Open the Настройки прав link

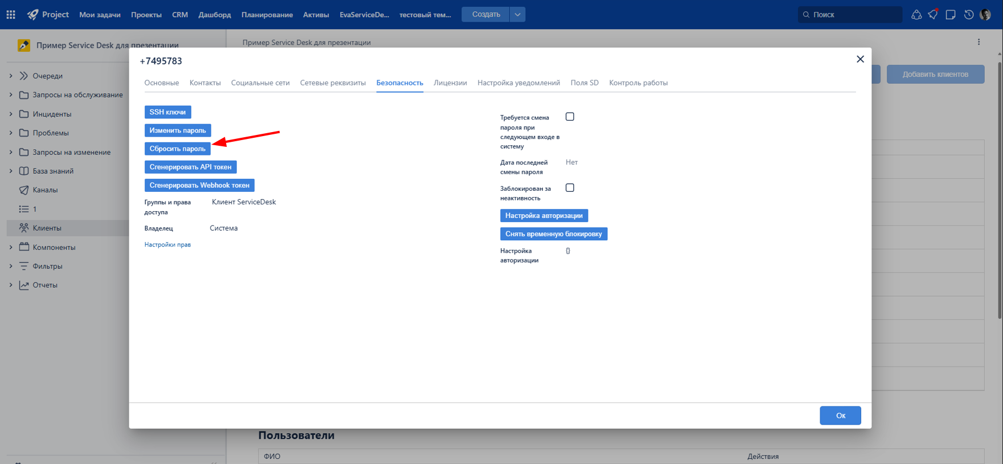[x=167, y=245]
